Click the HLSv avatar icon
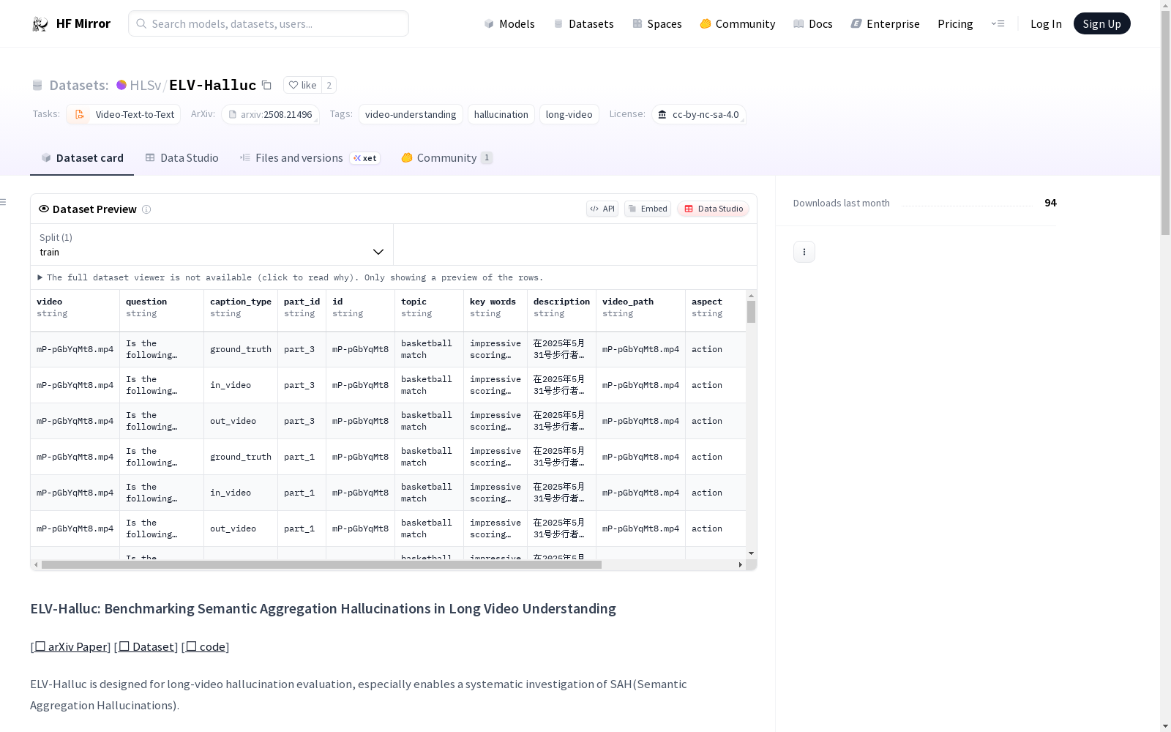Viewport: 1171px width, 732px height. (x=121, y=85)
